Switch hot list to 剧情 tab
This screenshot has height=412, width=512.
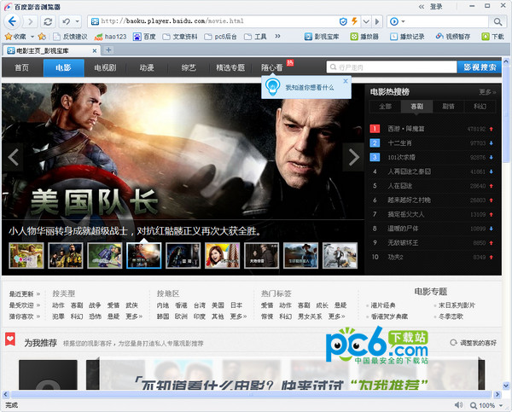click(x=448, y=107)
